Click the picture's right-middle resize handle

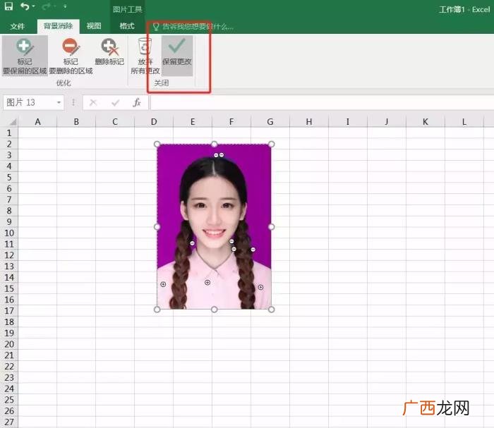coord(271,226)
